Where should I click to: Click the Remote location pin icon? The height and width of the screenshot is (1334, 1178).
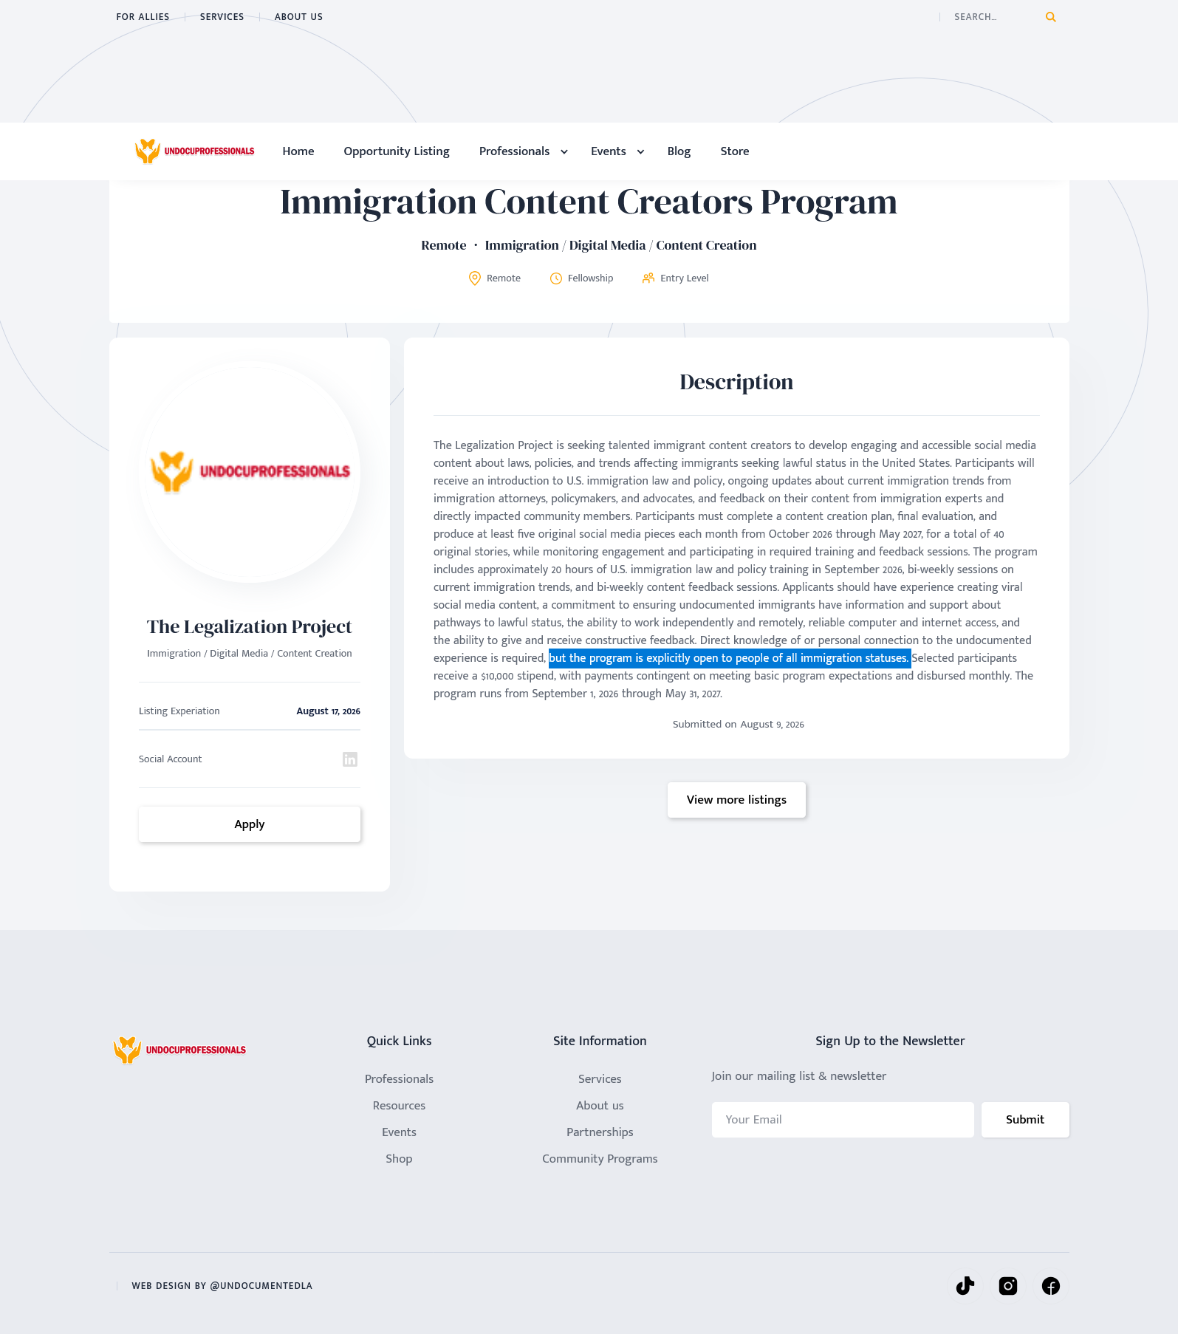pos(475,278)
